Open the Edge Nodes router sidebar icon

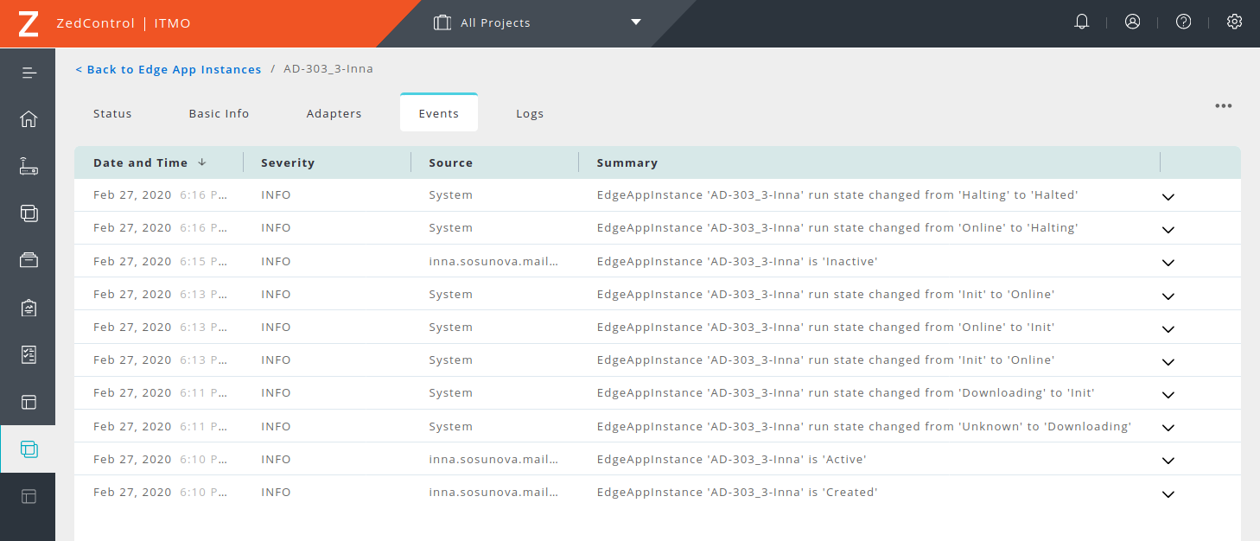(29, 166)
